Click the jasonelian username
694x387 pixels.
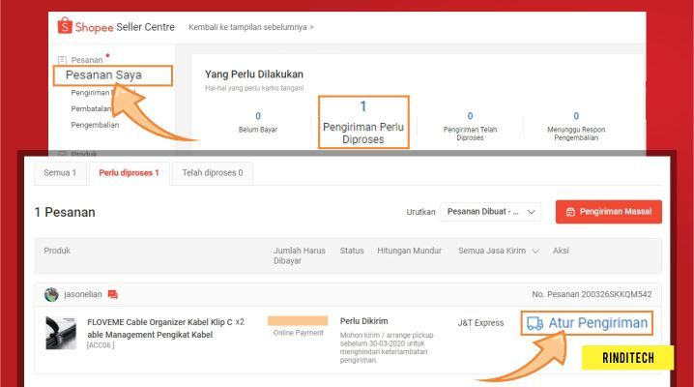click(83, 294)
